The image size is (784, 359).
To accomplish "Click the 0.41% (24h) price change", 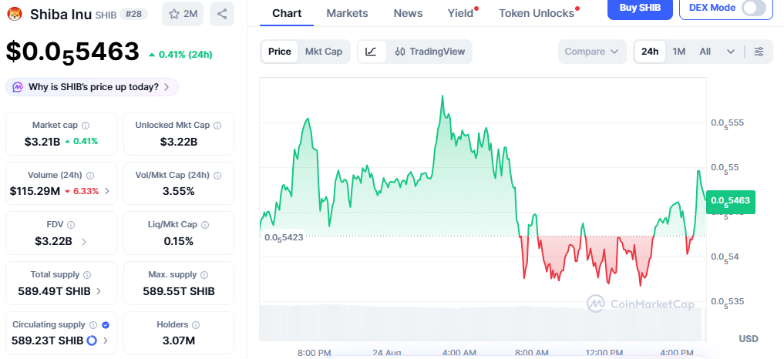I will 180,55.
